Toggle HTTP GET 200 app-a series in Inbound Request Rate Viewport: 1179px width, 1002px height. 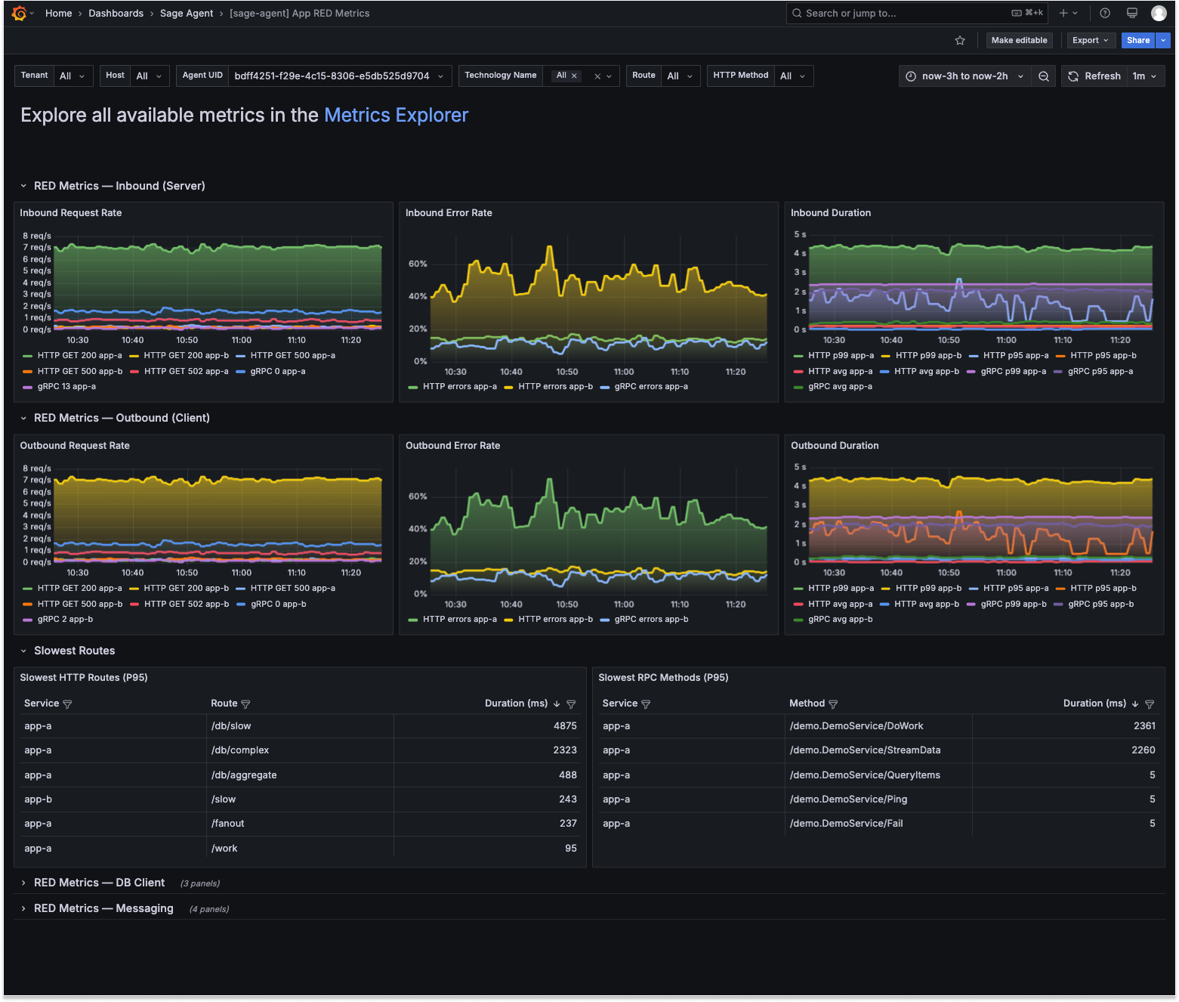73,356
